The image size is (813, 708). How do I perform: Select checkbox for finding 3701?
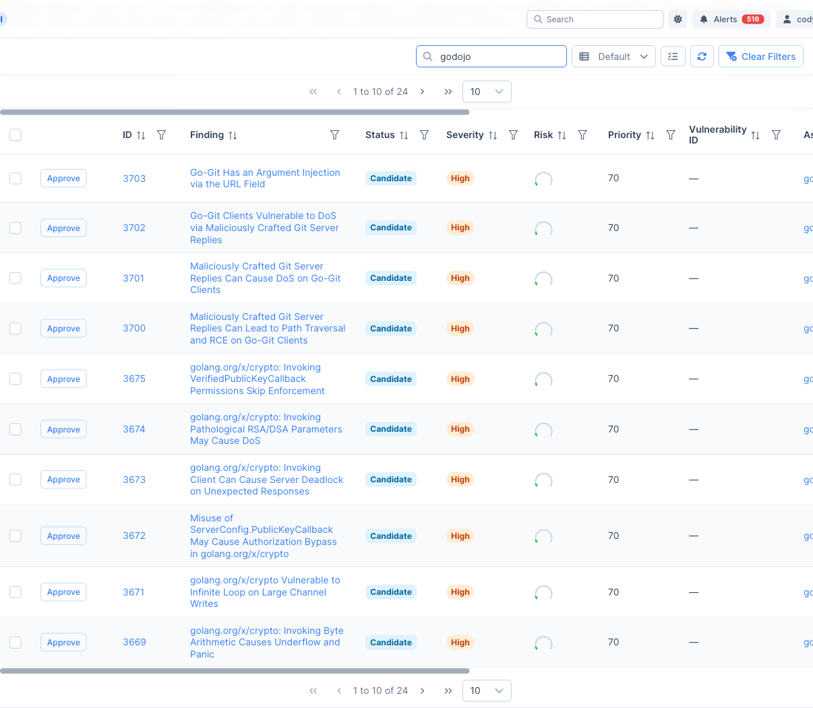click(x=16, y=278)
